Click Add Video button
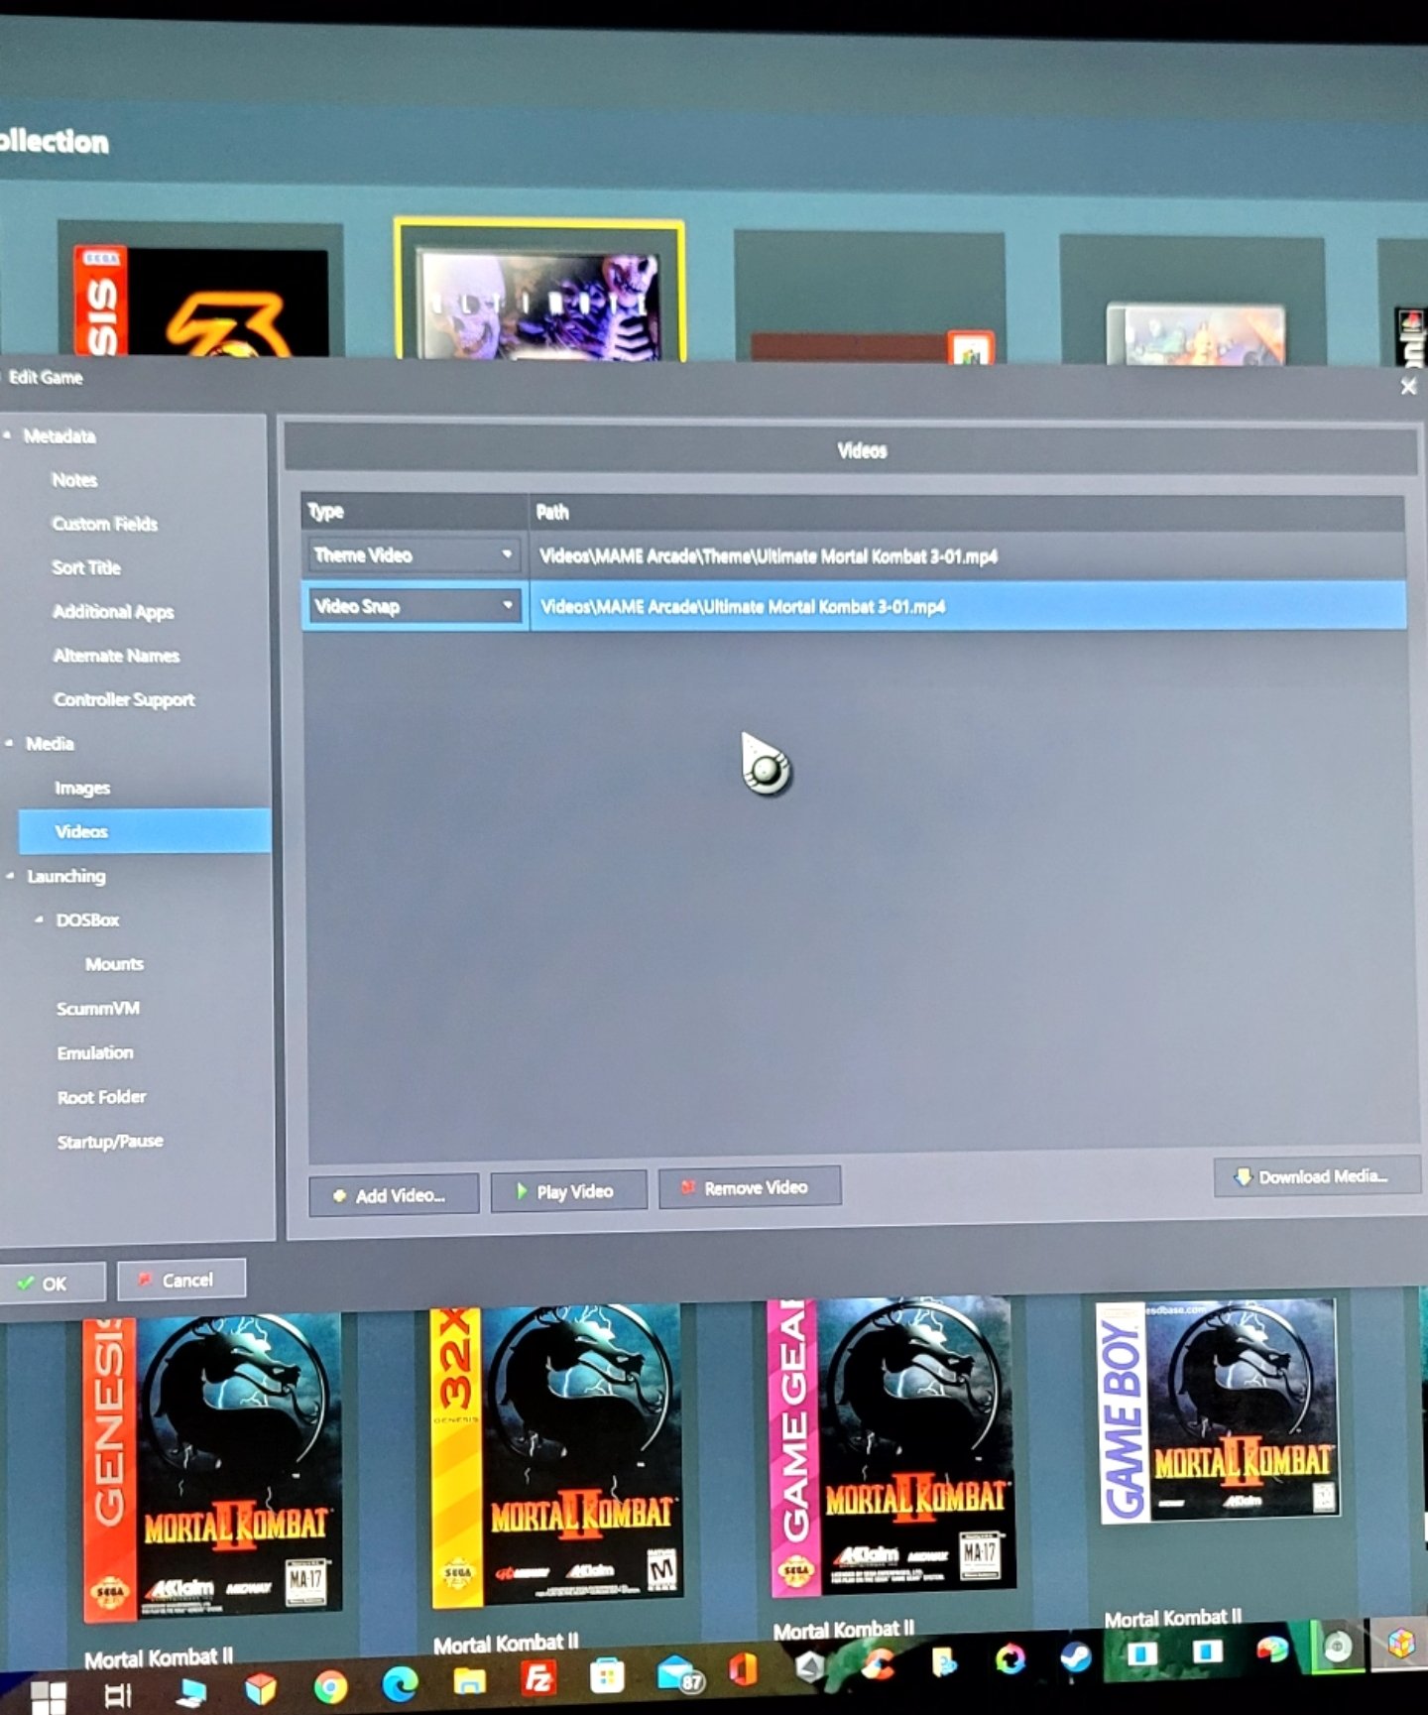Screen dimensions: 1428x1715 (394, 1195)
